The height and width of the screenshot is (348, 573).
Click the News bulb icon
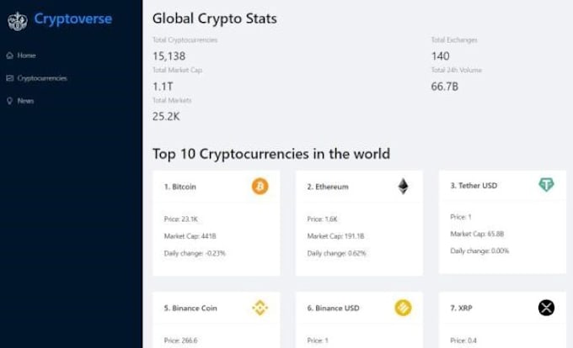10,101
